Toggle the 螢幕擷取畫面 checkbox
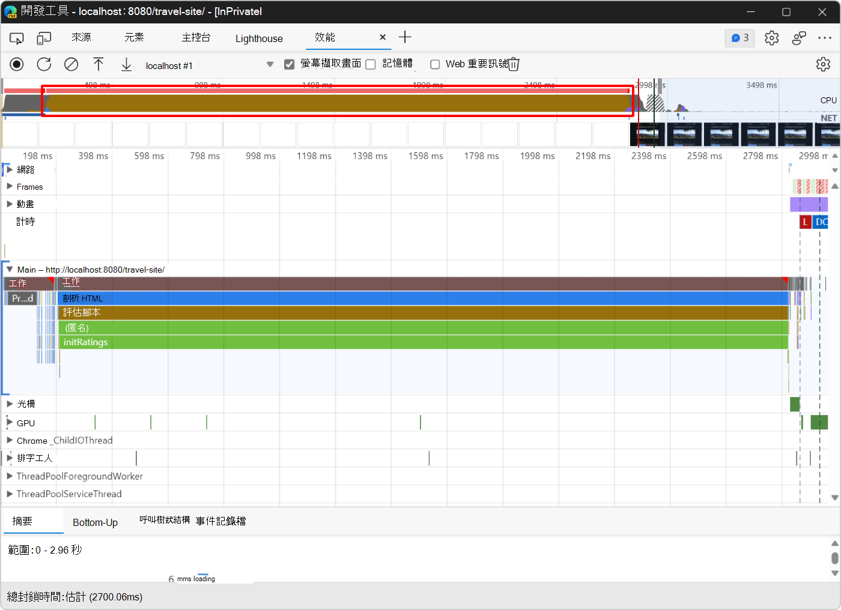The width and height of the screenshot is (841, 610). (290, 64)
